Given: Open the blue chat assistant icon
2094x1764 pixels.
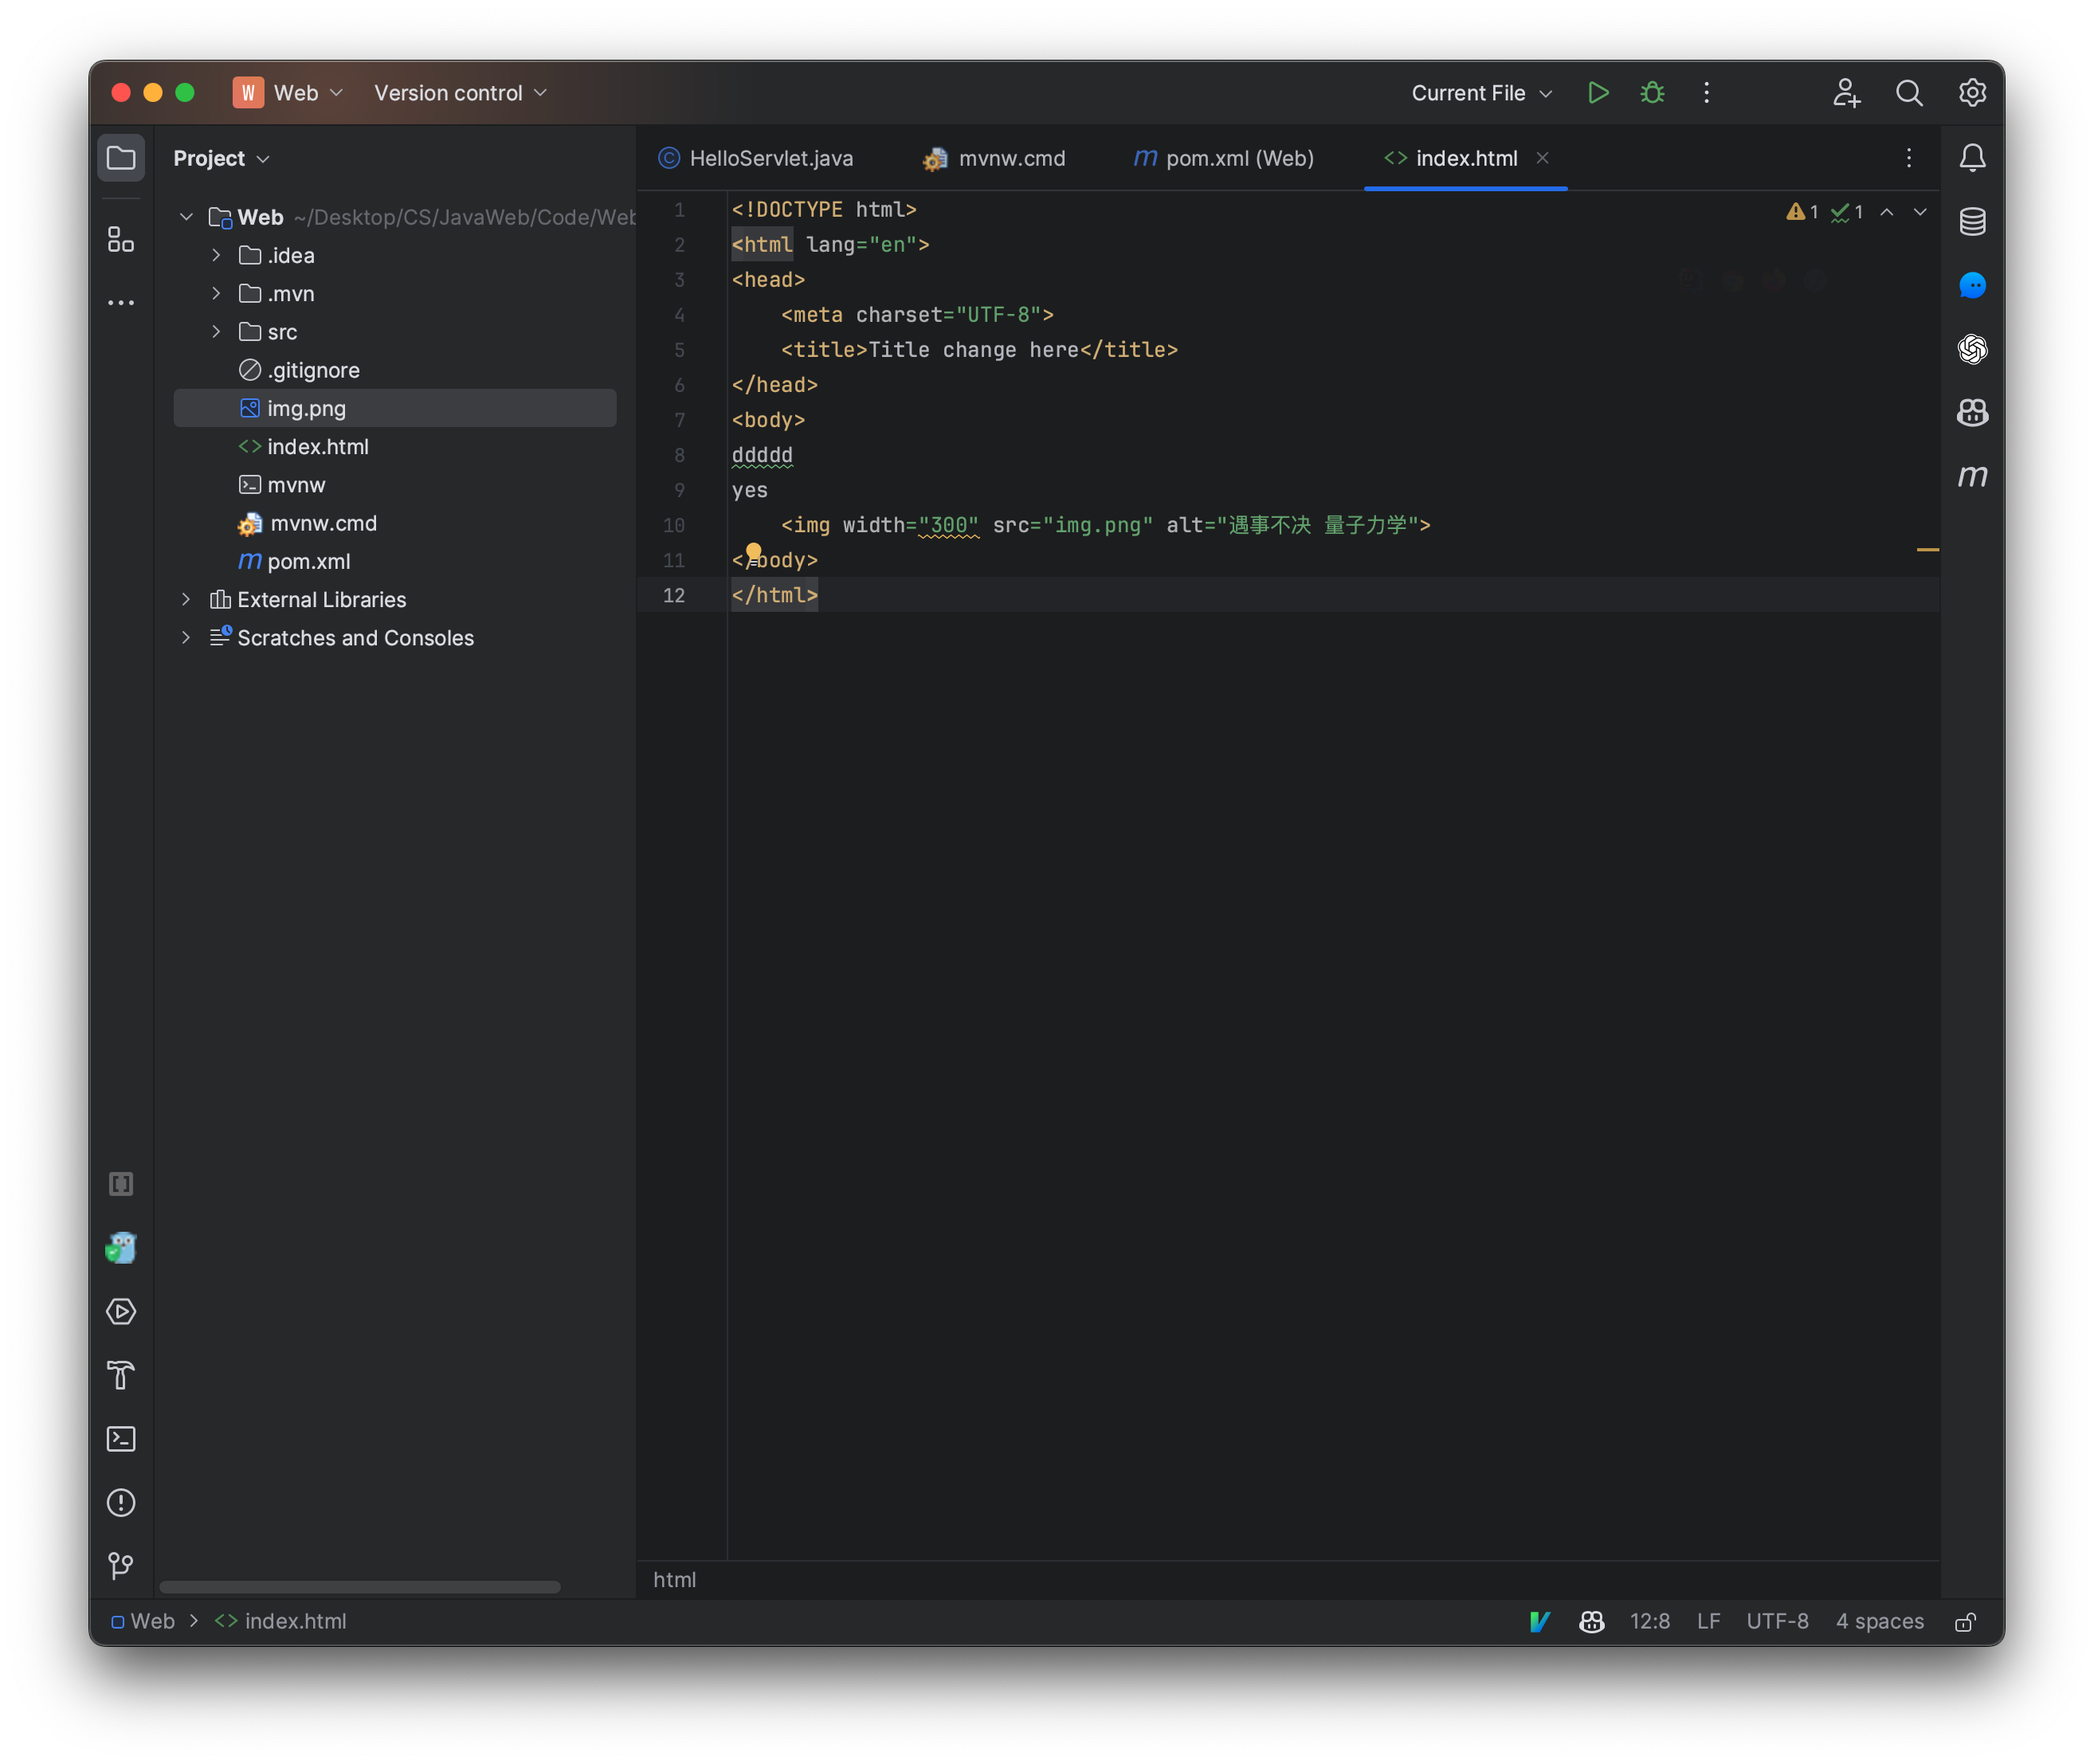Looking at the screenshot, I should coord(1972,286).
